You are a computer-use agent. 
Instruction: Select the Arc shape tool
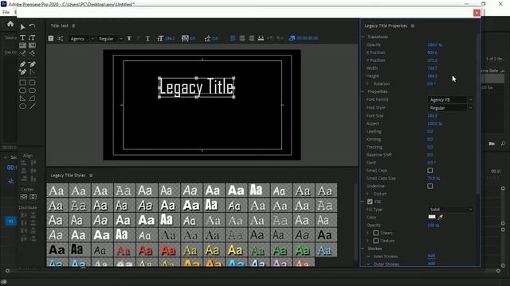pos(32,99)
